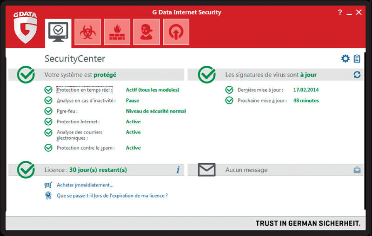Open the autostart manager power icon tab

coord(176,32)
